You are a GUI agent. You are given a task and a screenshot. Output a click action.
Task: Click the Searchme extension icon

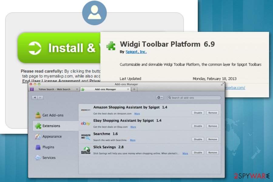pos(86,137)
